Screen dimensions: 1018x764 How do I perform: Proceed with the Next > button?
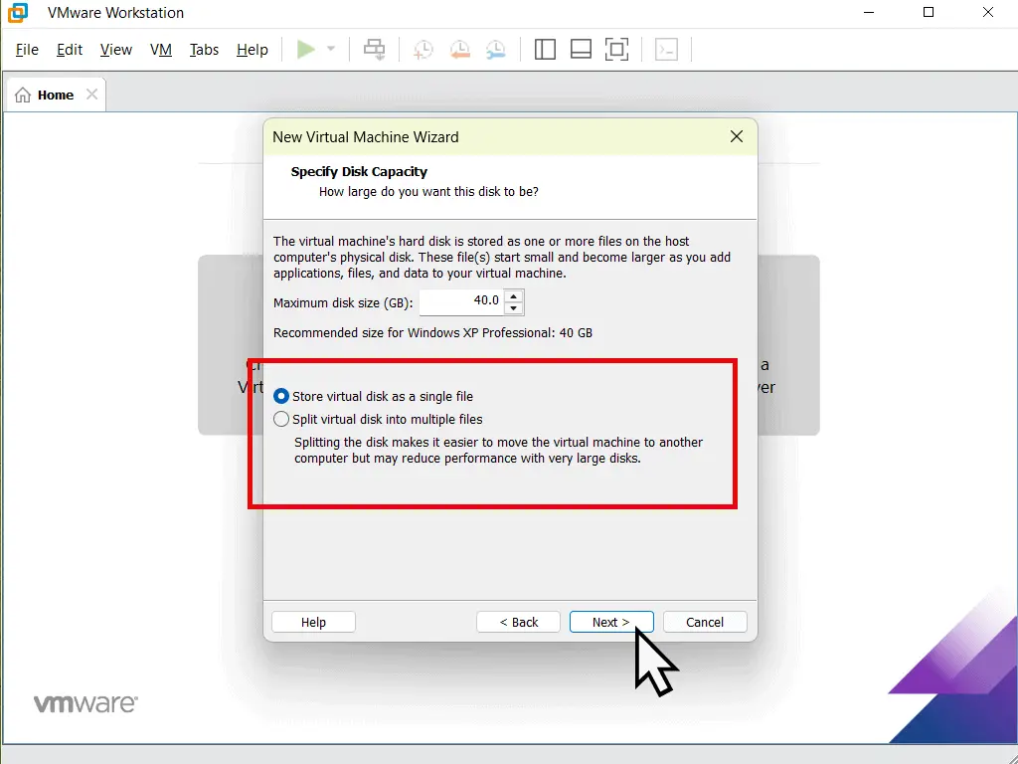coord(611,622)
